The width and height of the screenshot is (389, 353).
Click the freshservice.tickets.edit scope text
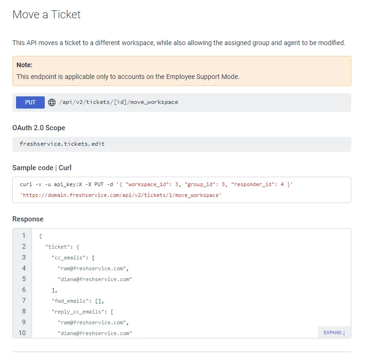62,144
